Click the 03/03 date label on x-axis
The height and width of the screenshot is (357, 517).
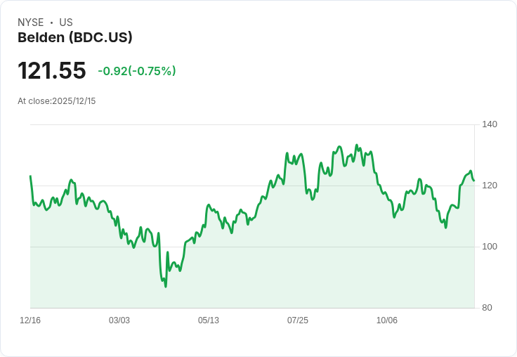click(x=119, y=320)
